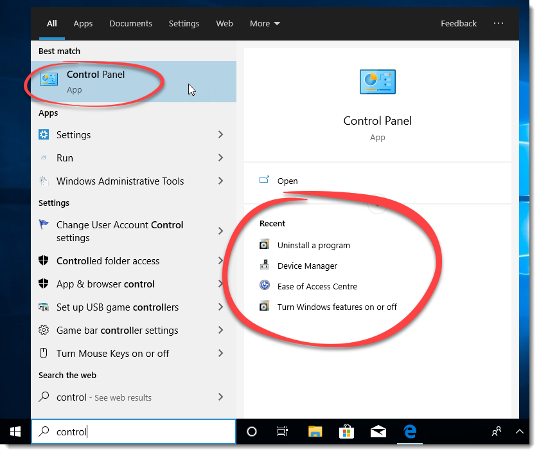Click the Feedback option
The height and width of the screenshot is (454, 539).
(458, 23)
